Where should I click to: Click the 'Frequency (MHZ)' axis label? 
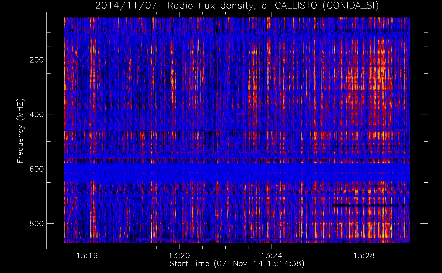click(x=20, y=131)
